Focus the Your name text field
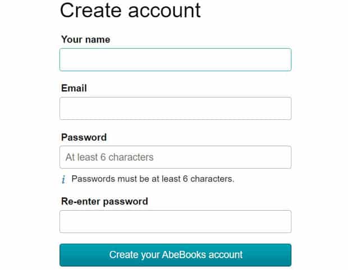The height and width of the screenshot is (270, 348). (x=175, y=59)
